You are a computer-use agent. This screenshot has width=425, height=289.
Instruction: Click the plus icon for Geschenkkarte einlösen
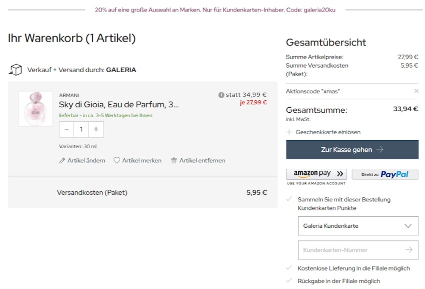[289, 132]
